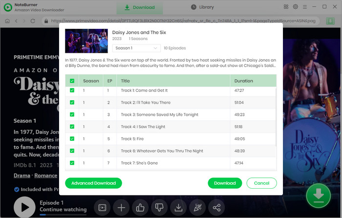342x218 pixels.
Task: Open the Download tab
Action: pos(140,7)
